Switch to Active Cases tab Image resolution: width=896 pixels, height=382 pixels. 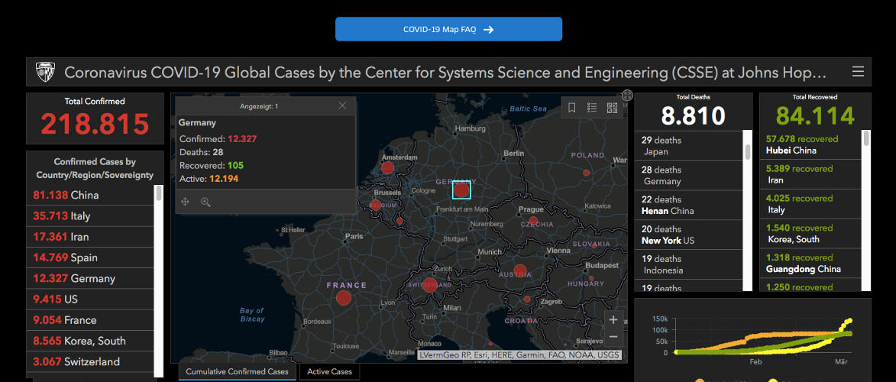(330, 372)
